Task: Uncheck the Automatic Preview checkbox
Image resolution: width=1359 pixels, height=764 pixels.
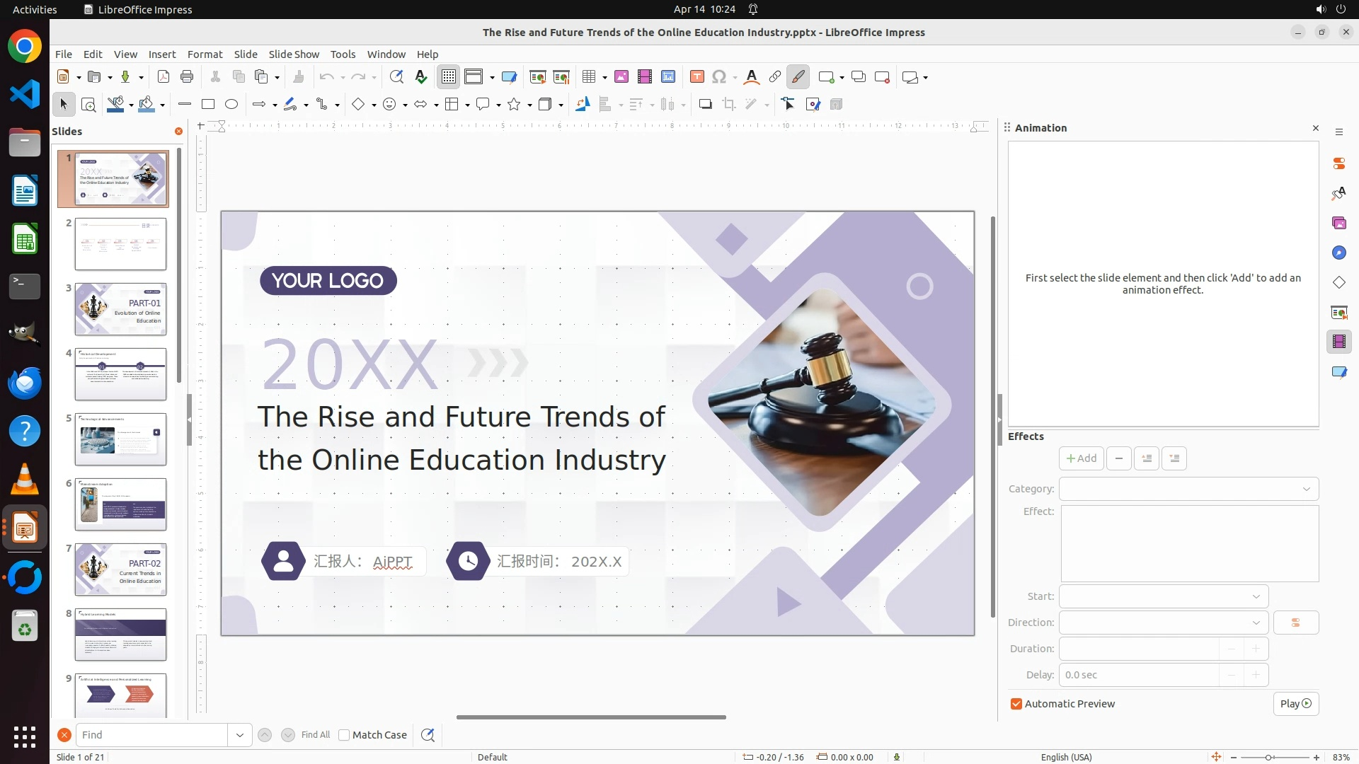Action: tap(1016, 704)
